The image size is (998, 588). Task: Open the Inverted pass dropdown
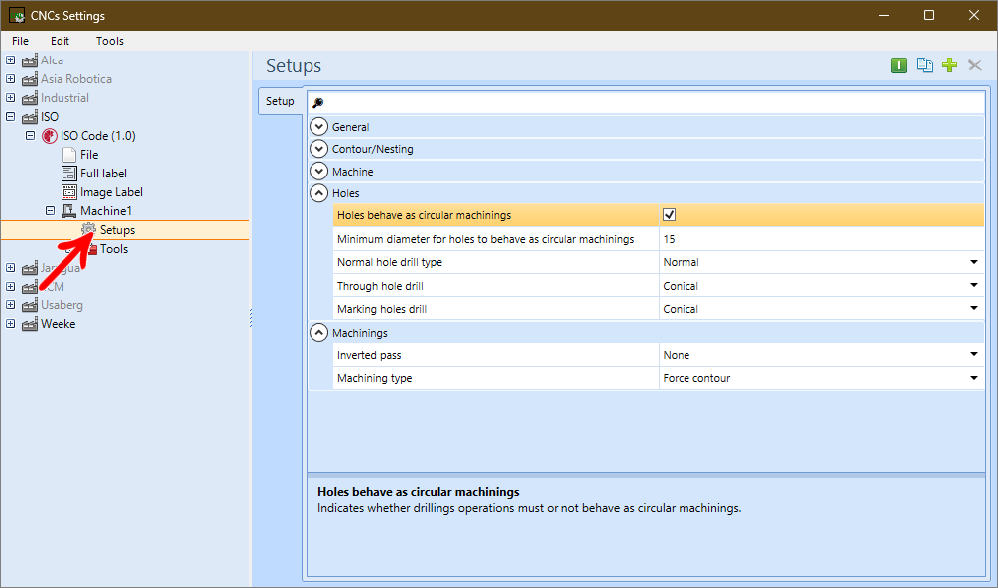coord(974,355)
